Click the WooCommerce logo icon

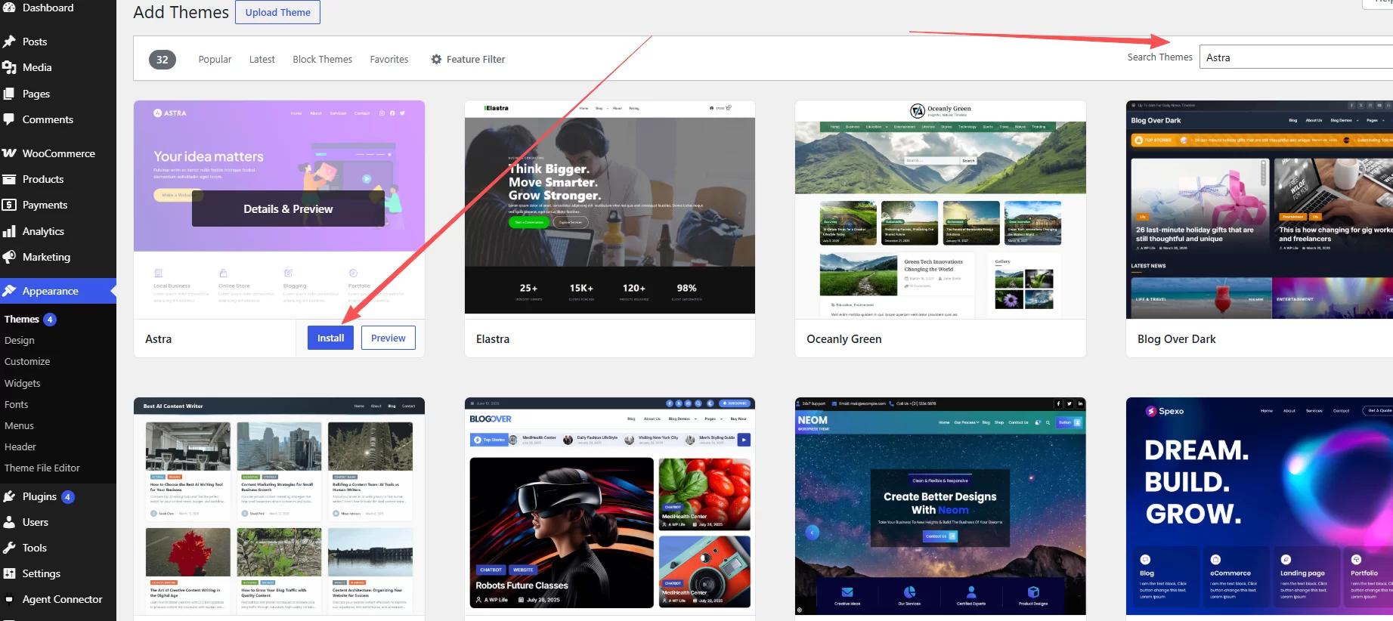(x=9, y=153)
